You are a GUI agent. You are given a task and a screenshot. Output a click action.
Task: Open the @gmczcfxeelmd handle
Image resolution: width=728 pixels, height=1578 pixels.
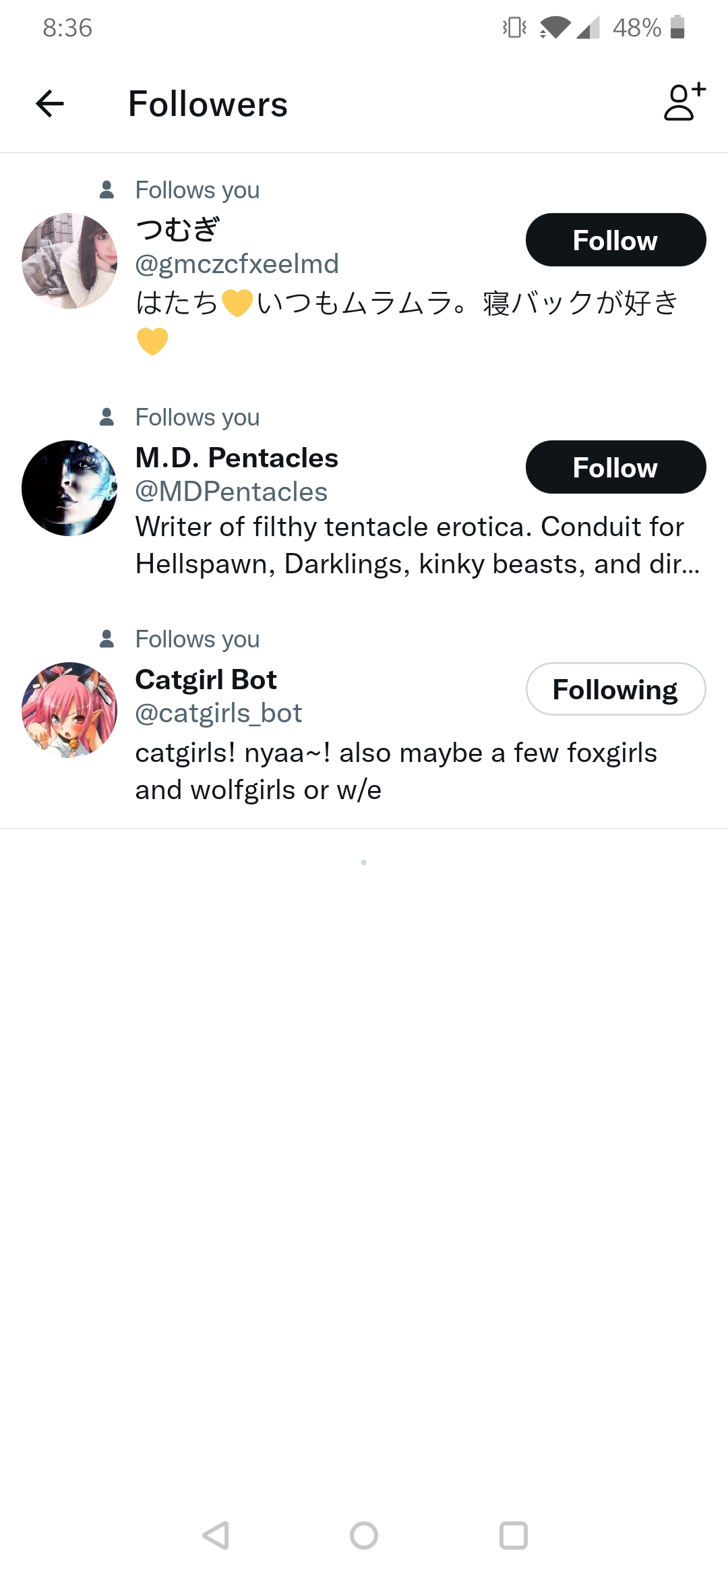(x=237, y=264)
